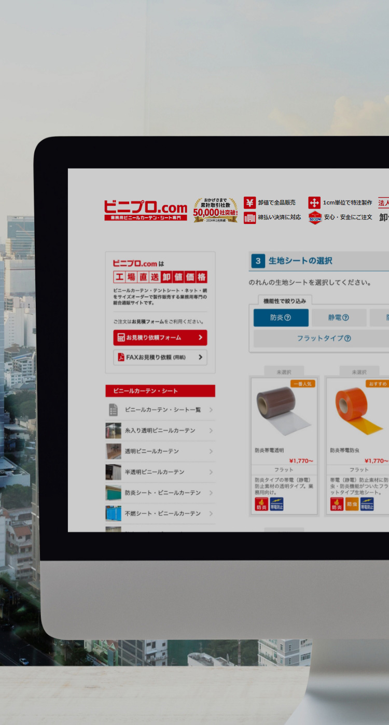Click フラット label under 防炎帯電透明 price
Viewport: 389px width, 725px height.
click(284, 470)
